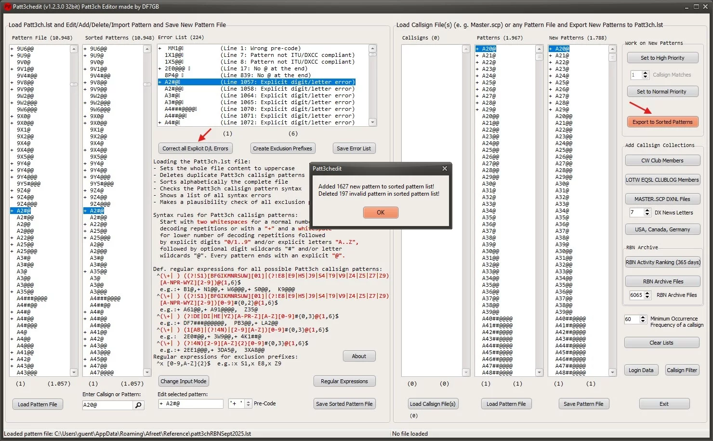Increase RBN Archive Files number
This screenshot has width=713, height=441.
click(647, 293)
